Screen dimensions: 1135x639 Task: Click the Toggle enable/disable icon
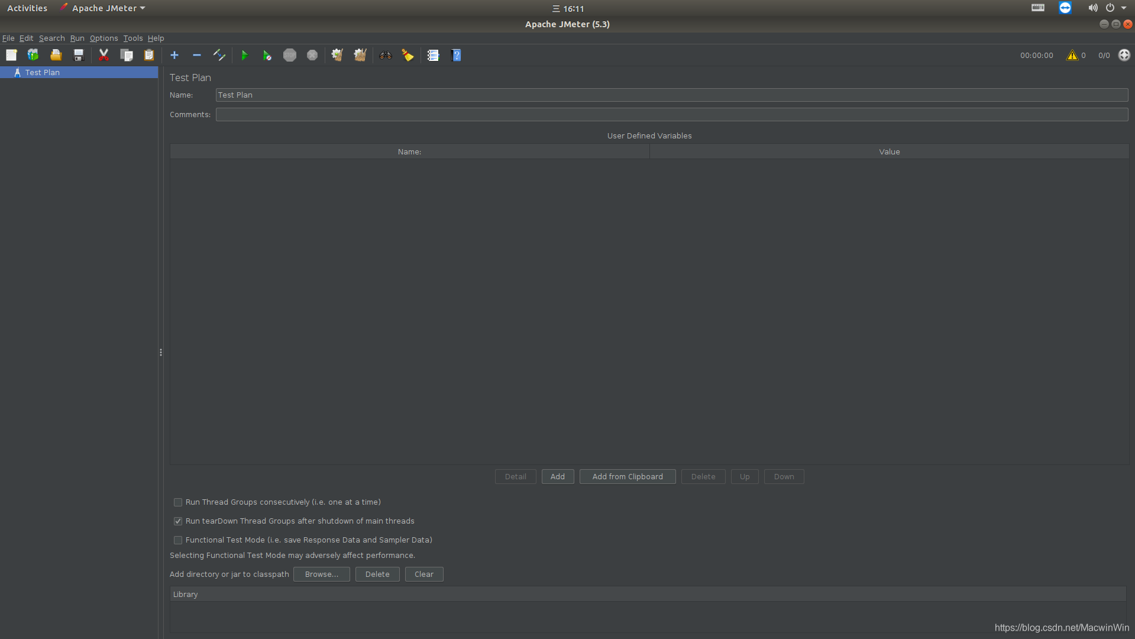click(219, 55)
